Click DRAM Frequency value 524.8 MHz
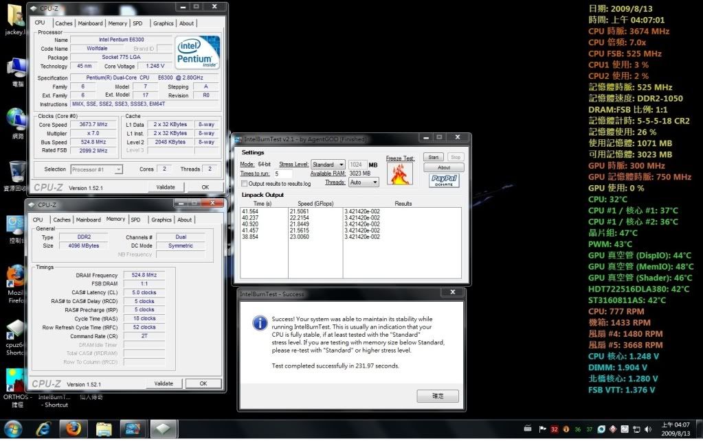The height and width of the screenshot is (441, 703). [144, 275]
